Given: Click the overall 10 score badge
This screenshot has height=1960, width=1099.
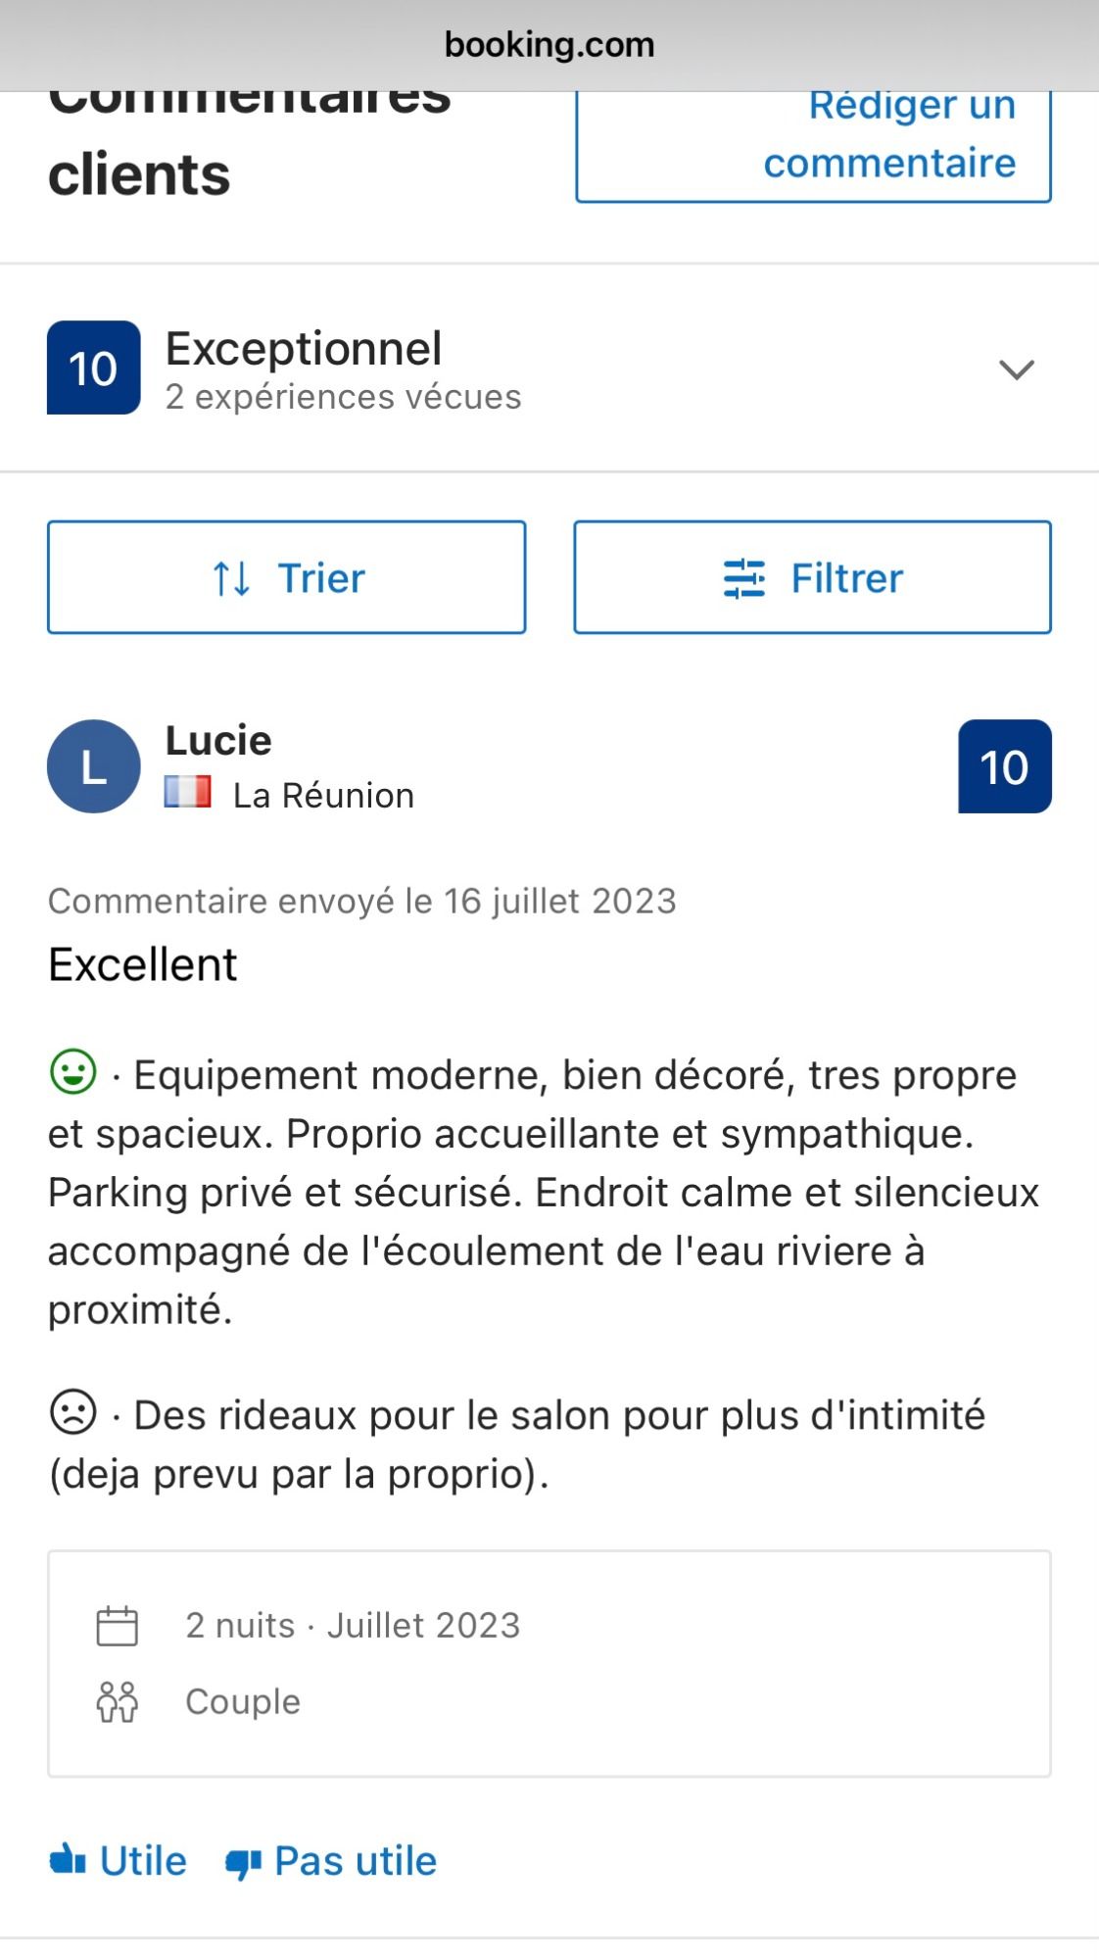Looking at the screenshot, I should (x=94, y=367).
